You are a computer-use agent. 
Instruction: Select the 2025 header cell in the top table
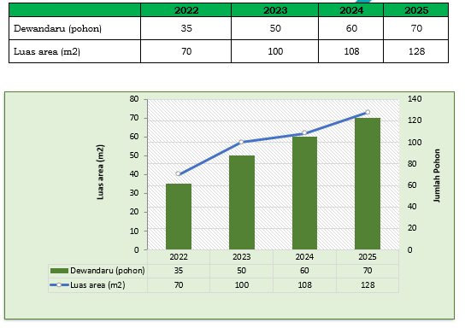(415, 10)
